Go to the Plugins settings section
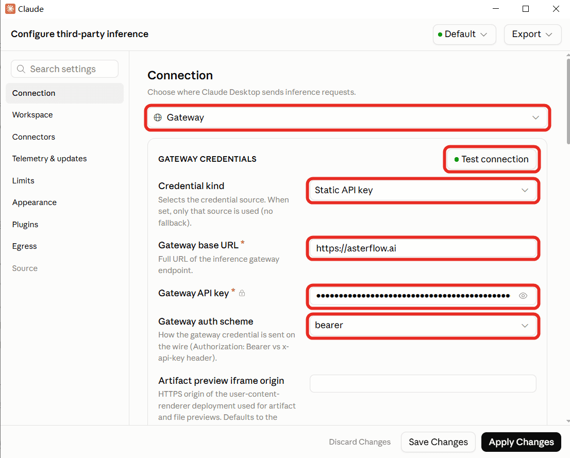The width and height of the screenshot is (570, 458). [x=65, y=224]
